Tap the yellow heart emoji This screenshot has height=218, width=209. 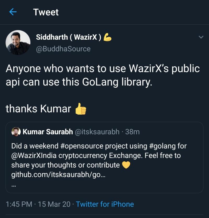126,165
